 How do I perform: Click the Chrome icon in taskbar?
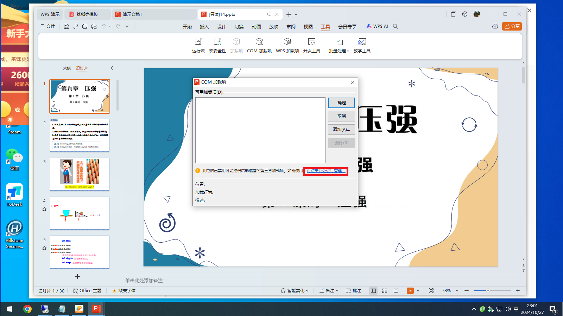click(x=27, y=309)
